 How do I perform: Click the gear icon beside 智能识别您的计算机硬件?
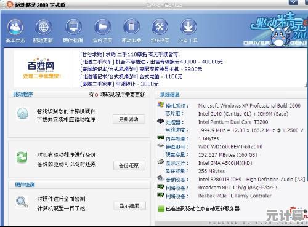pyautogui.click(x=23, y=113)
